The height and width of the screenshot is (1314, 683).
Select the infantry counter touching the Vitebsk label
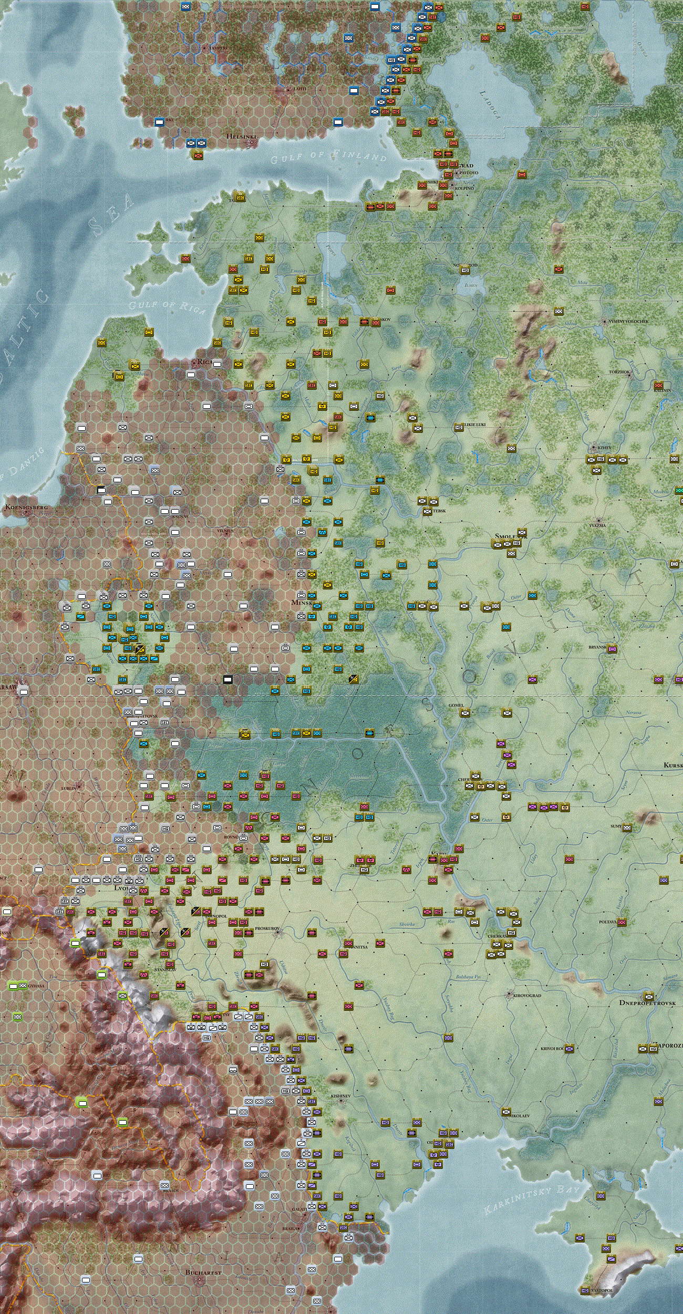coord(427,511)
